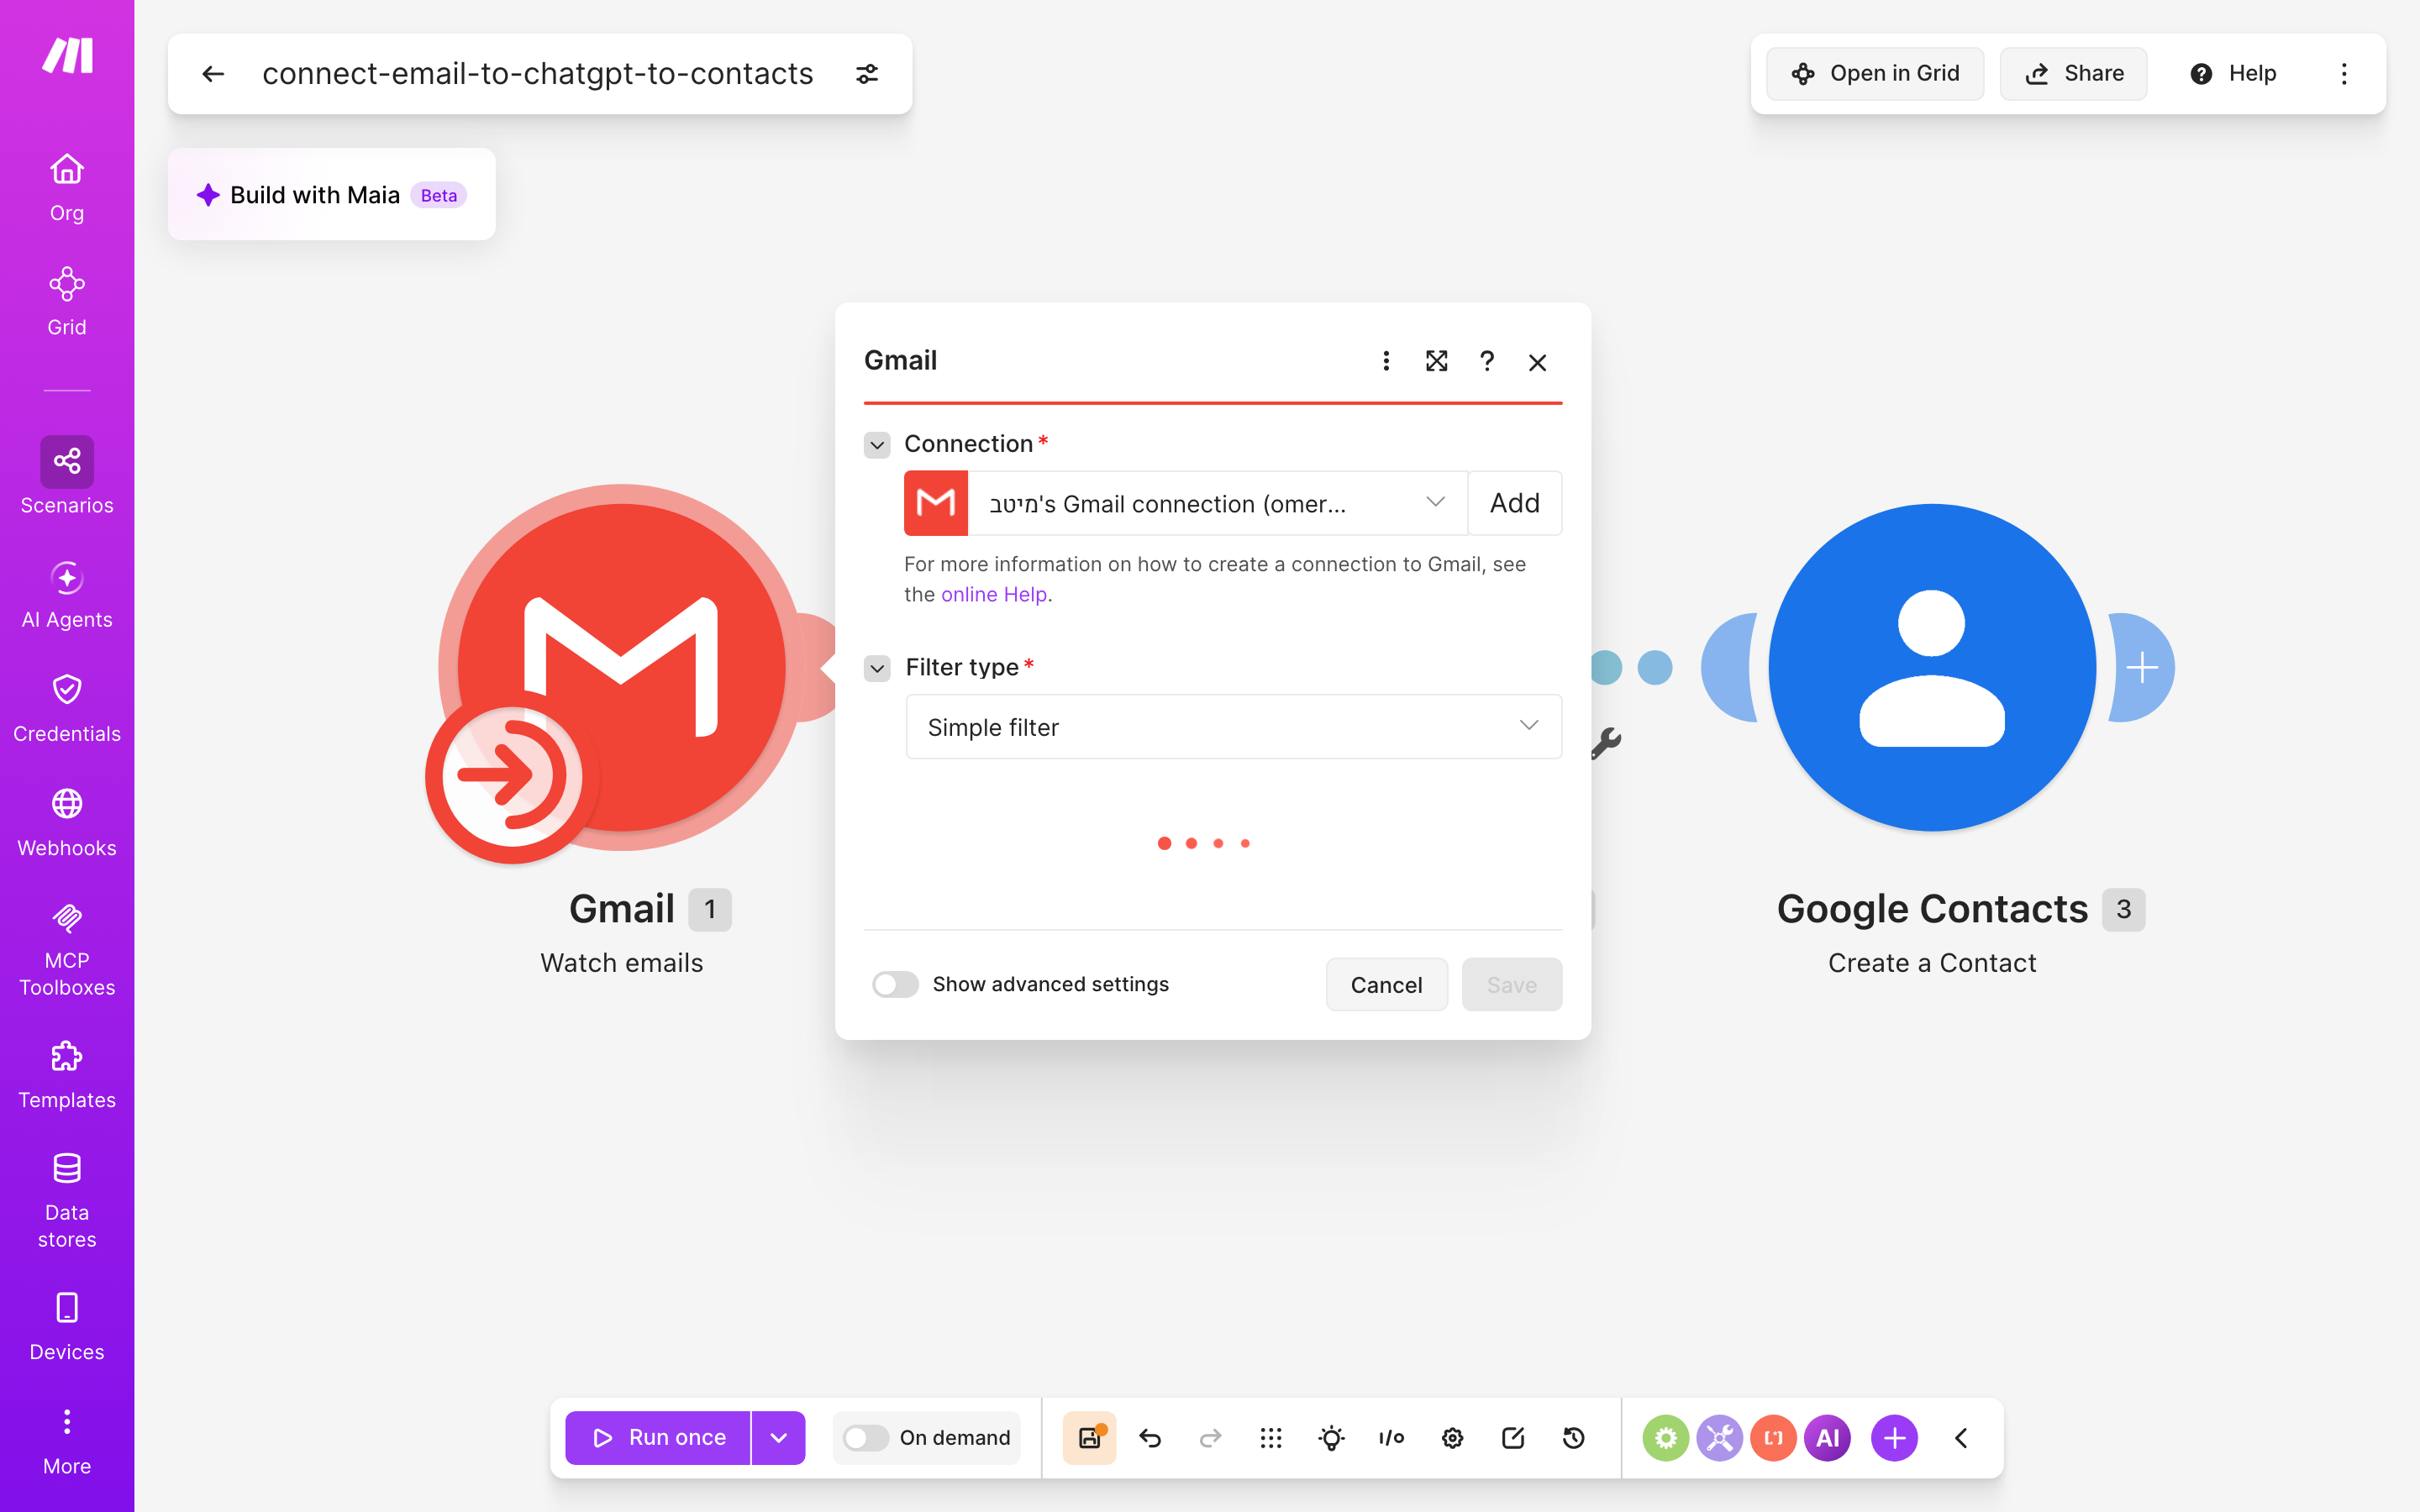
Task: Click the Google Contacts module circle
Action: (x=1932, y=668)
